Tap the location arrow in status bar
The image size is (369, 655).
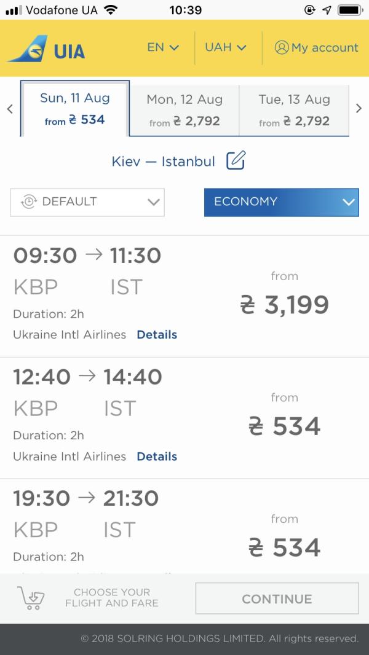pyautogui.click(x=327, y=10)
